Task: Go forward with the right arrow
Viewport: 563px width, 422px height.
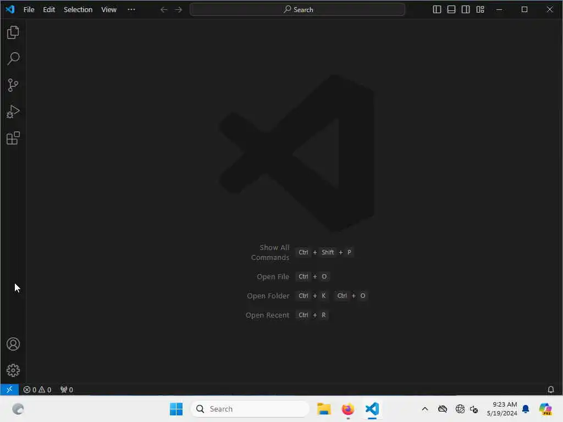Action: point(179,10)
